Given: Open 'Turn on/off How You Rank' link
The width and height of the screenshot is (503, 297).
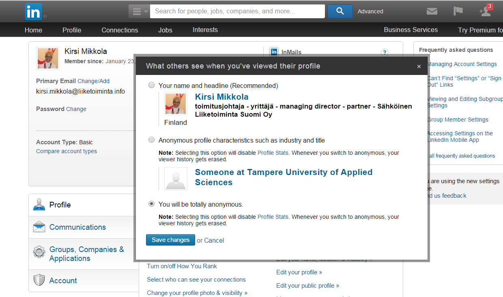Looking at the screenshot, I should (182, 266).
